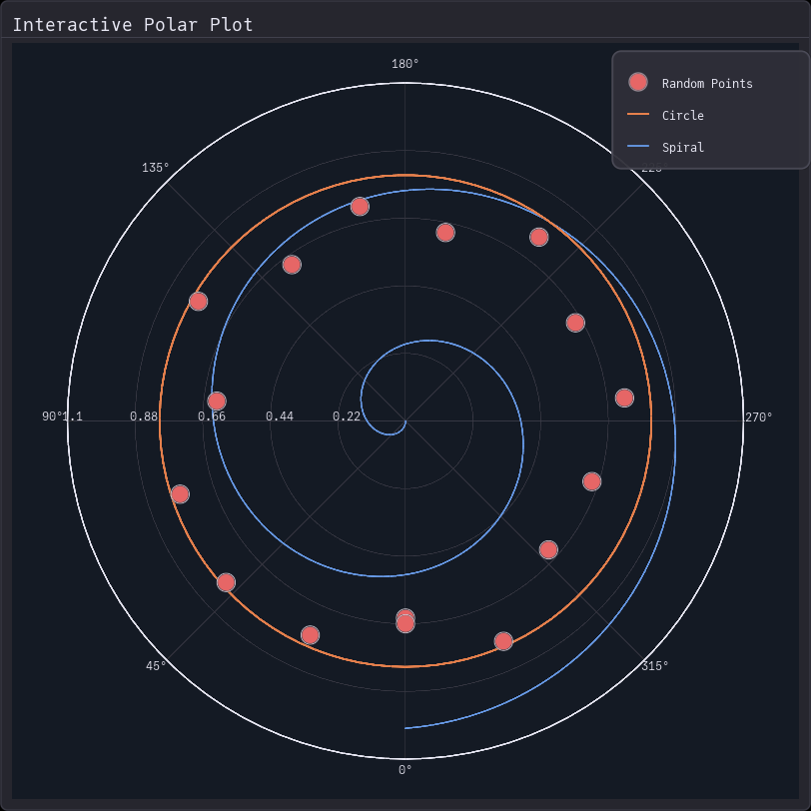Select the red point nearest the 315° label

click(502, 641)
